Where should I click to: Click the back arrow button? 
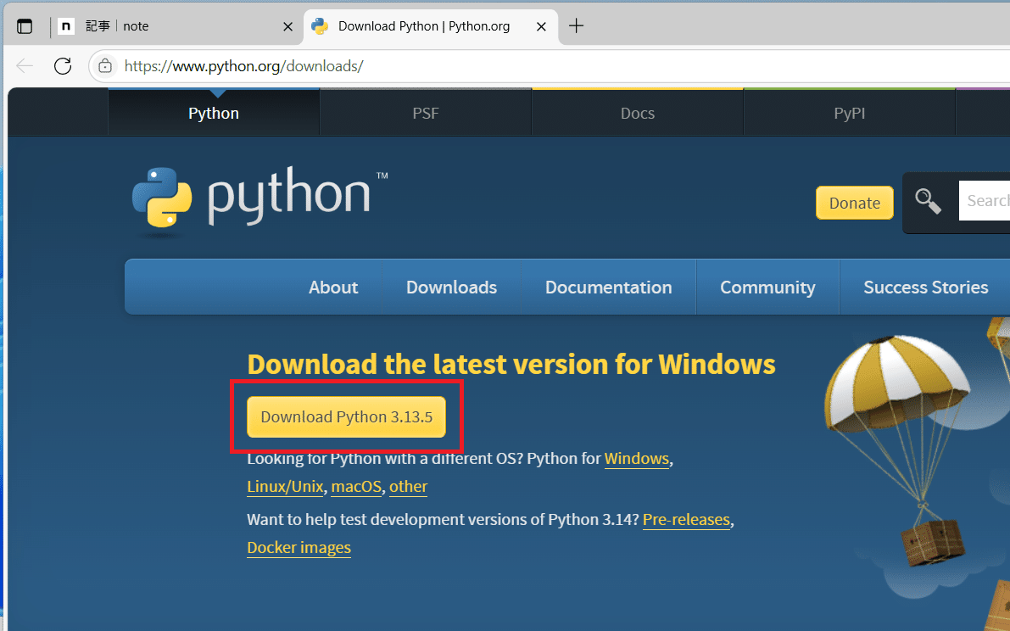pyautogui.click(x=25, y=66)
